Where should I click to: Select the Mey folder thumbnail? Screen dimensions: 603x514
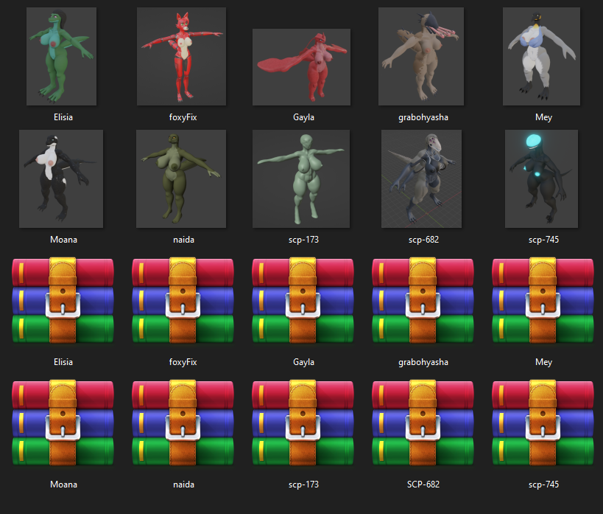(541, 56)
